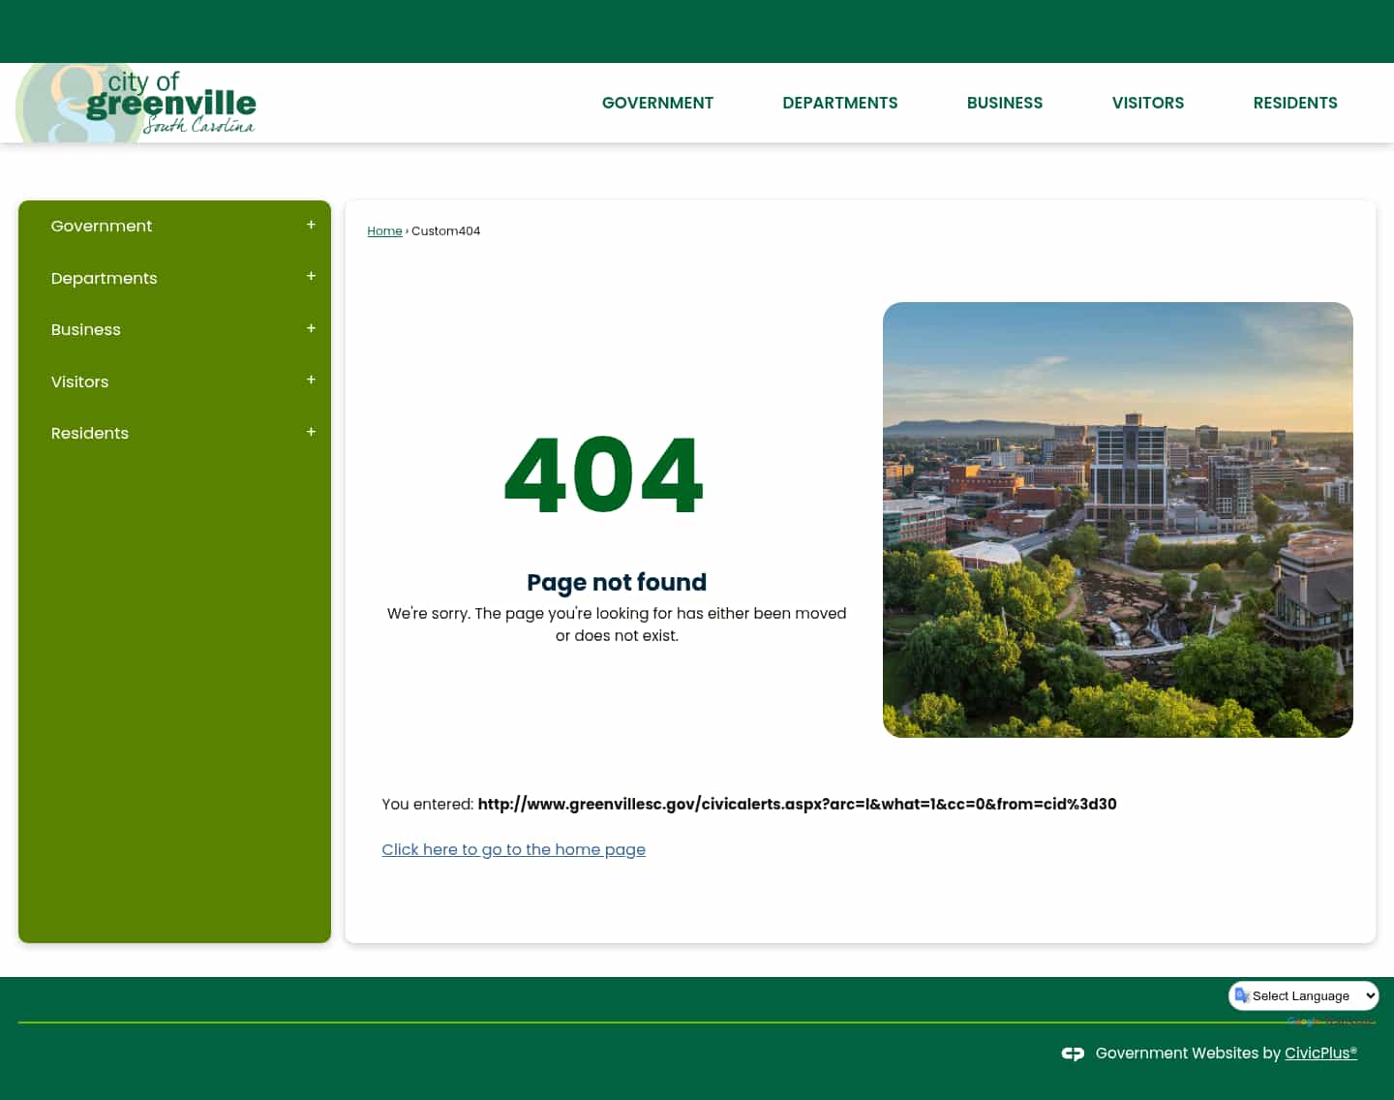Open the VISITORS navigation menu
Screen dimensions: 1394x1100
click(1148, 103)
